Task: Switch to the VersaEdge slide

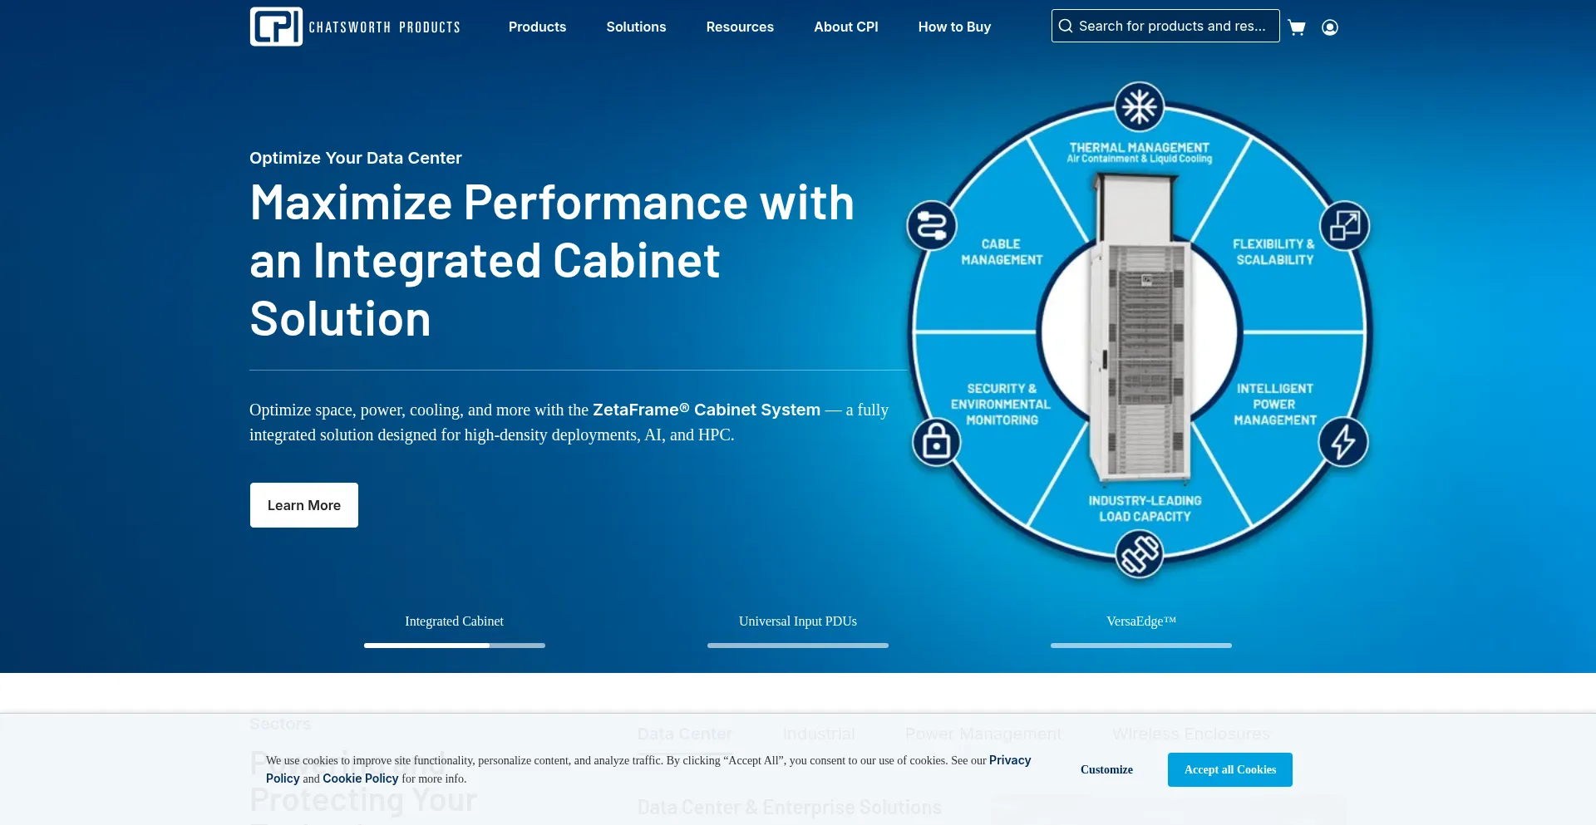Action: click(1141, 621)
